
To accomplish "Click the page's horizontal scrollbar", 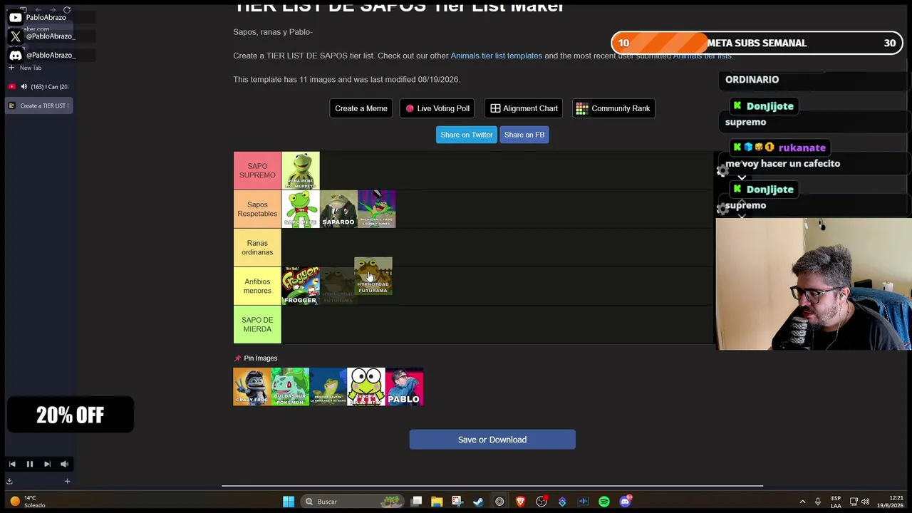I will (x=492, y=486).
